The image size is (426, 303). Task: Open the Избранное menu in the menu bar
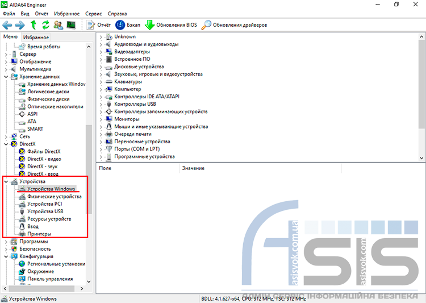click(67, 14)
